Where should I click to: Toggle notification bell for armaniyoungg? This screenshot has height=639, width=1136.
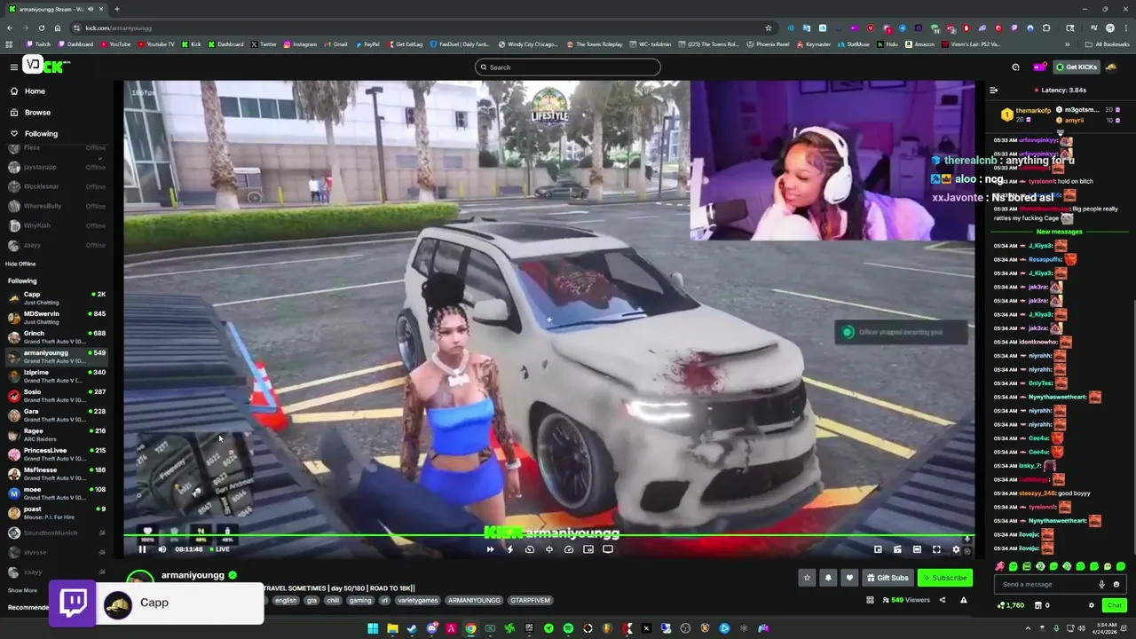(828, 578)
